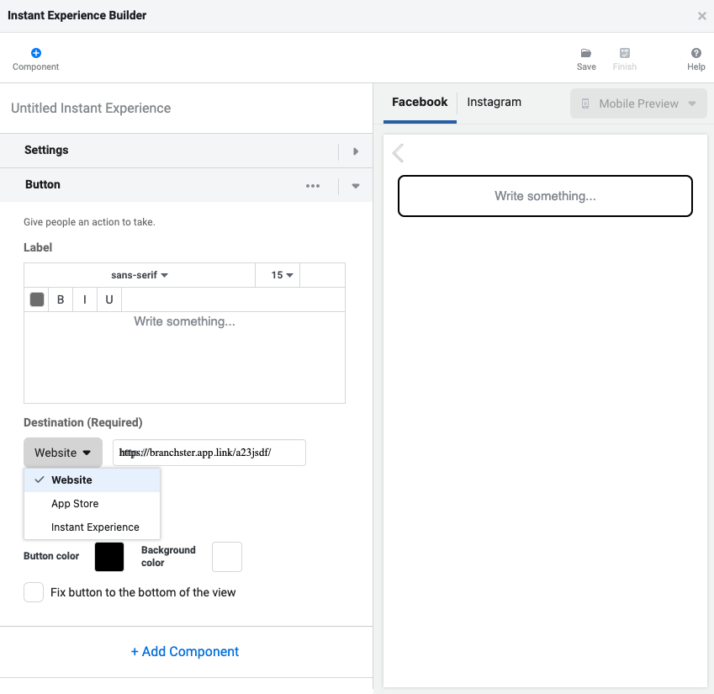Select Instant Experience destination option
714x694 pixels.
pyautogui.click(x=92, y=527)
